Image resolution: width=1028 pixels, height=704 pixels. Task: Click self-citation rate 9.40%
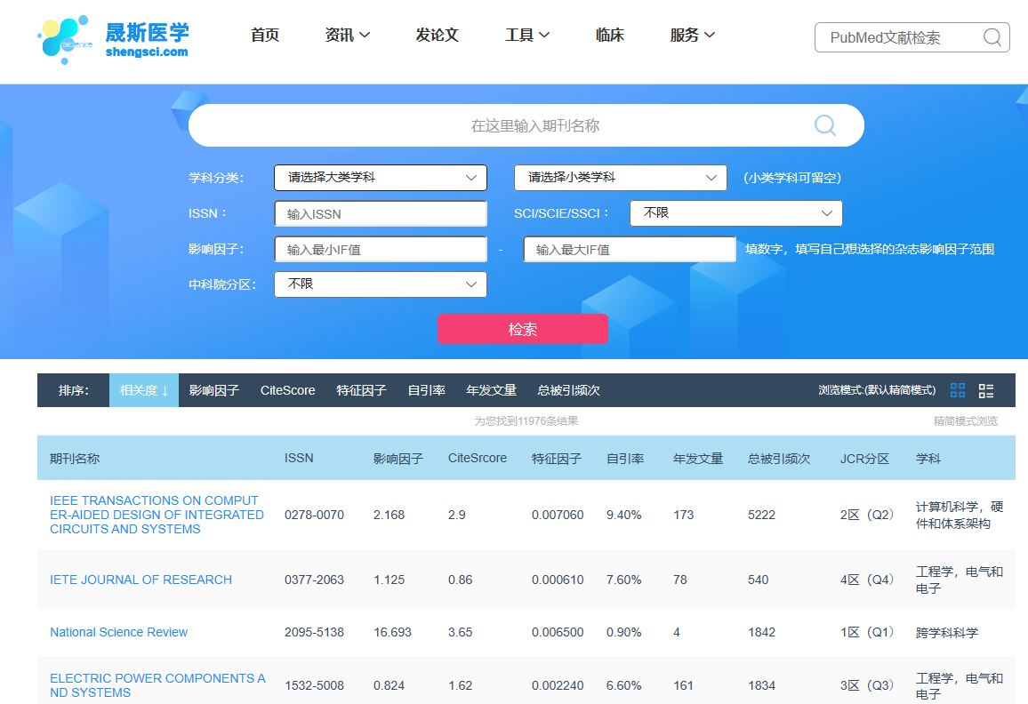tap(623, 515)
